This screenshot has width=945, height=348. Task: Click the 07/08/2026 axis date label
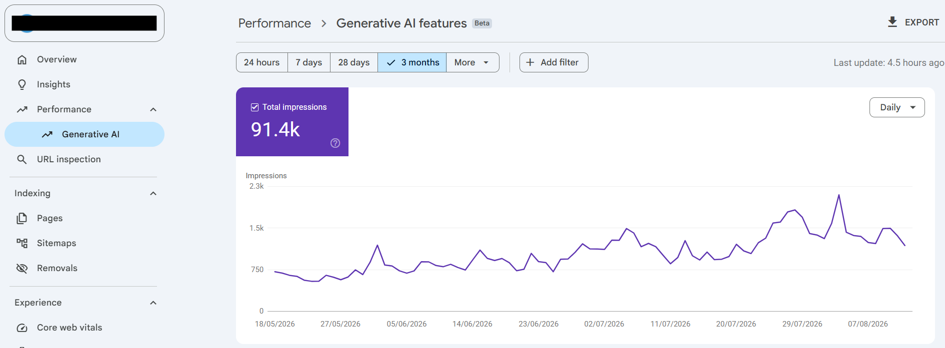tap(868, 324)
